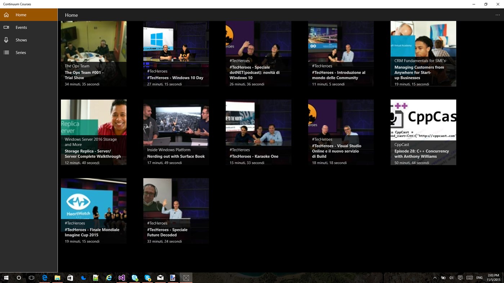The height and width of the screenshot is (283, 504).
Task: Select Shows in the navigation pane
Action: [28, 40]
